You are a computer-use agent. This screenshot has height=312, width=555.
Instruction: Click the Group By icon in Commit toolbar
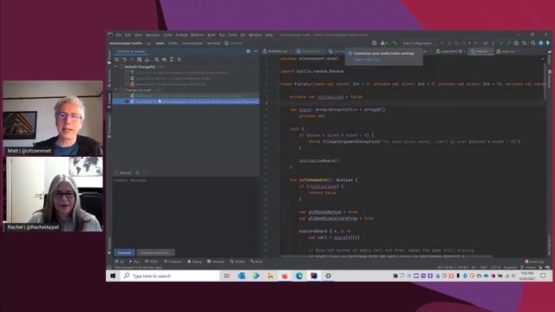click(x=156, y=60)
